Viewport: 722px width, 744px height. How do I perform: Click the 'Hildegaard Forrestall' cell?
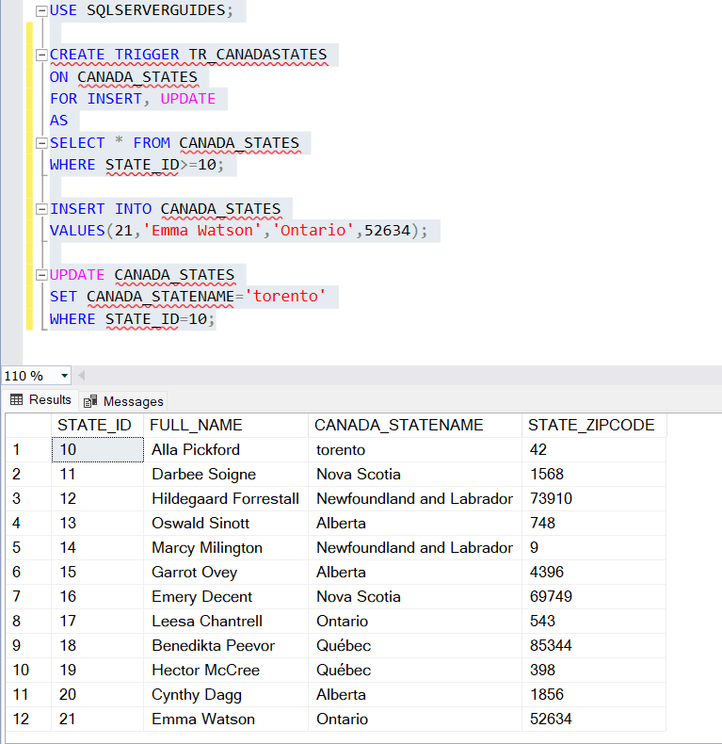(226, 499)
